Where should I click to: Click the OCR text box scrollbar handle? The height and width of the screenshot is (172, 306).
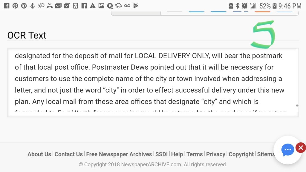(297, 105)
